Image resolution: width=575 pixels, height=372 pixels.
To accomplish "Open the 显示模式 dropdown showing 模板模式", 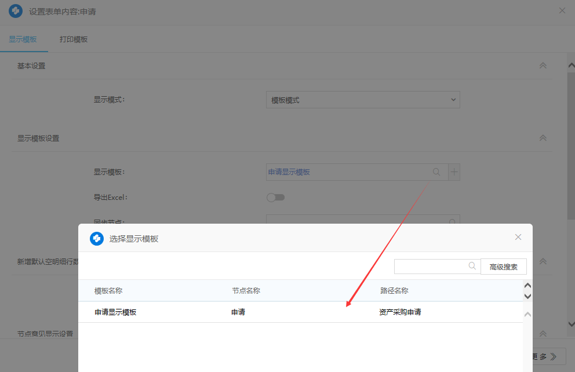I will [x=363, y=100].
